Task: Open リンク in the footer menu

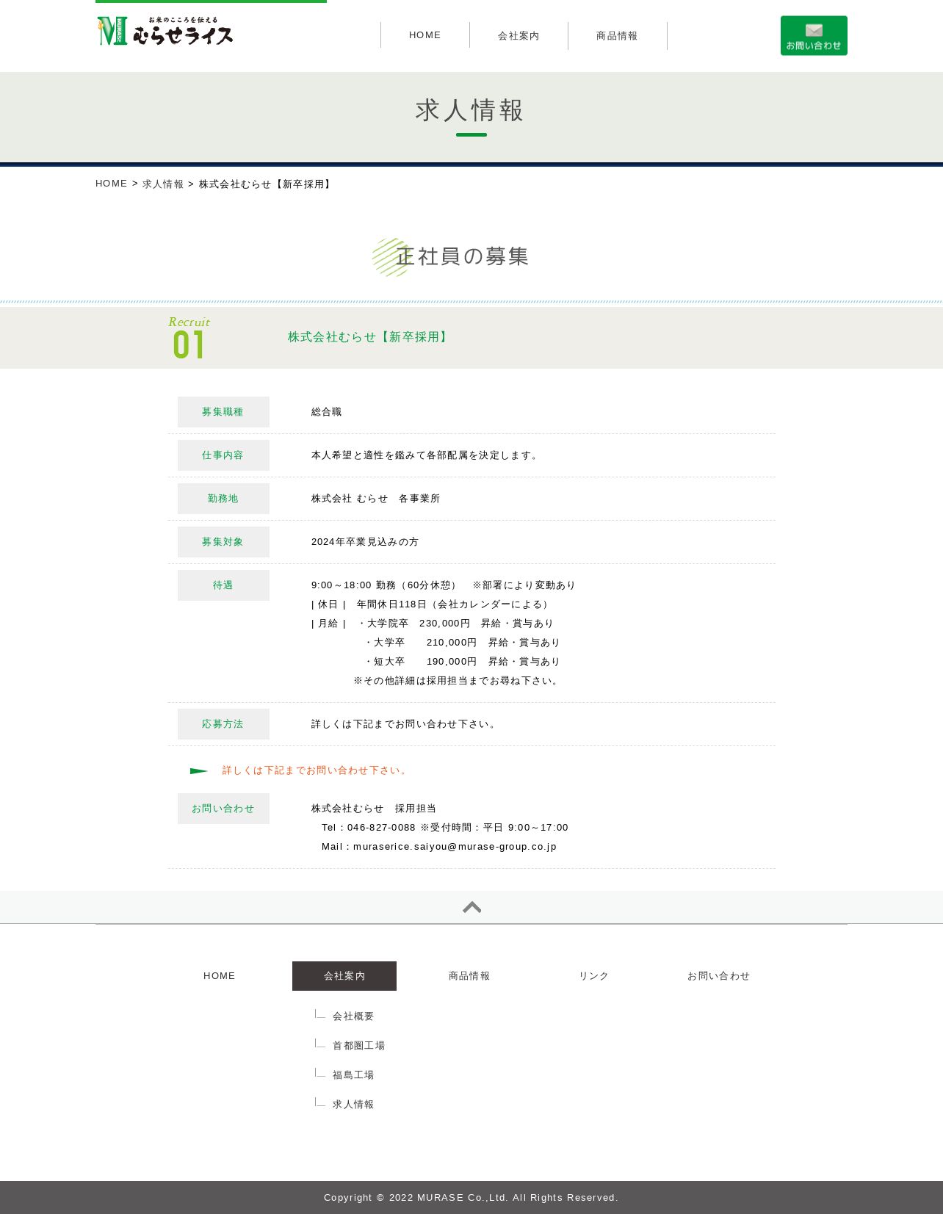Action: coord(594,976)
